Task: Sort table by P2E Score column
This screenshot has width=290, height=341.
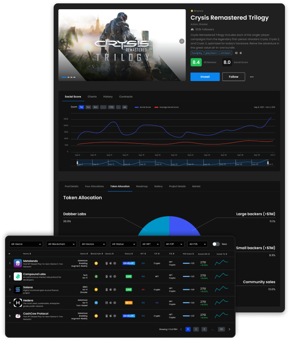Action: click(188, 254)
